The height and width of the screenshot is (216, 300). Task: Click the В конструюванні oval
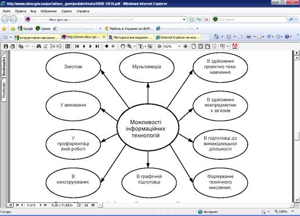[73, 182]
